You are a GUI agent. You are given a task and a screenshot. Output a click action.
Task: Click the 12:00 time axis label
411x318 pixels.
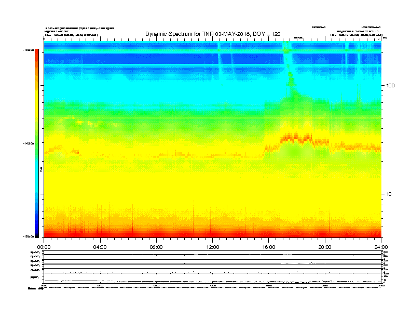[x=213, y=247]
